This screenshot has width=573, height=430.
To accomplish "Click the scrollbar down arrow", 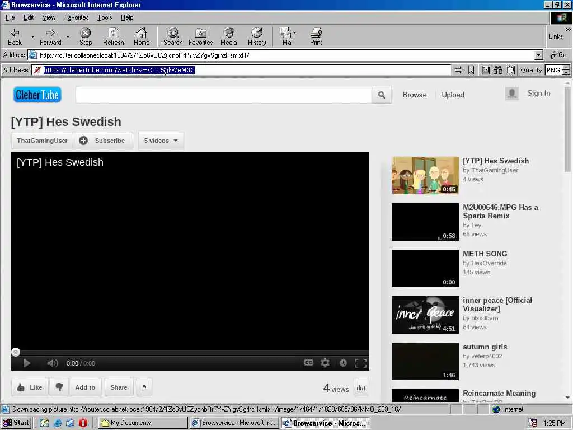I will [x=567, y=397].
